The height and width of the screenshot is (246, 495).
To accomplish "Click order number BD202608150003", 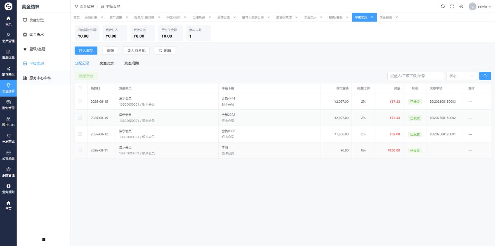I will click(443, 101).
